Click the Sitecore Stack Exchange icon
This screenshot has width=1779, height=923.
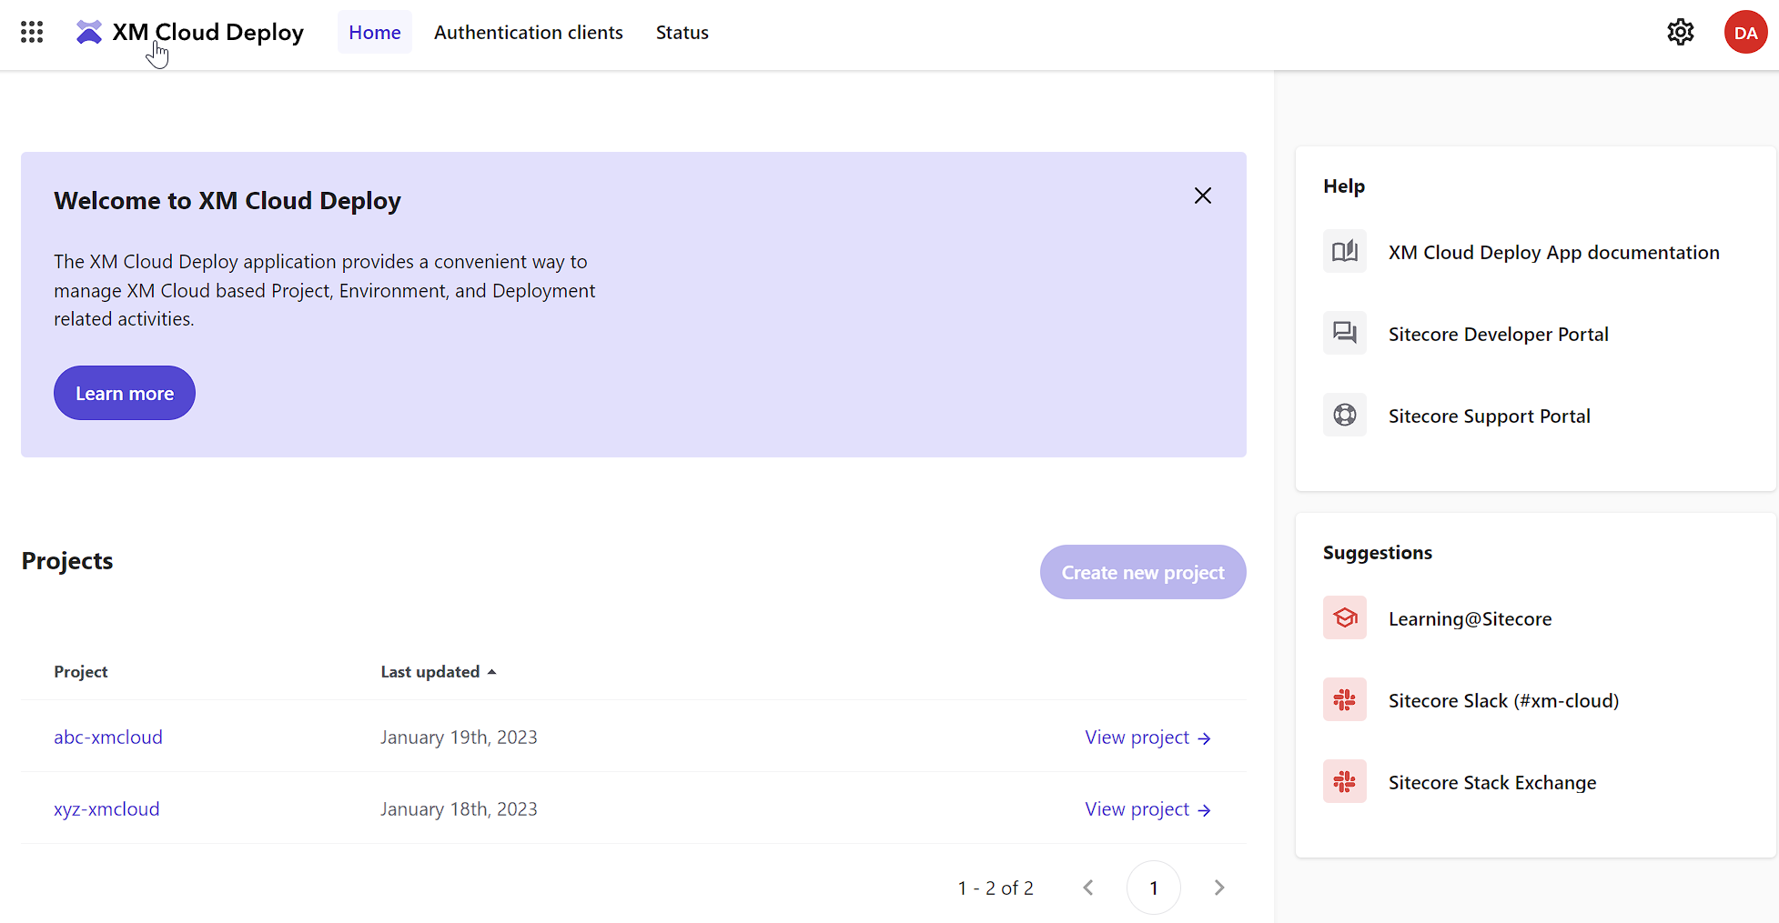click(x=1344, y=782)
